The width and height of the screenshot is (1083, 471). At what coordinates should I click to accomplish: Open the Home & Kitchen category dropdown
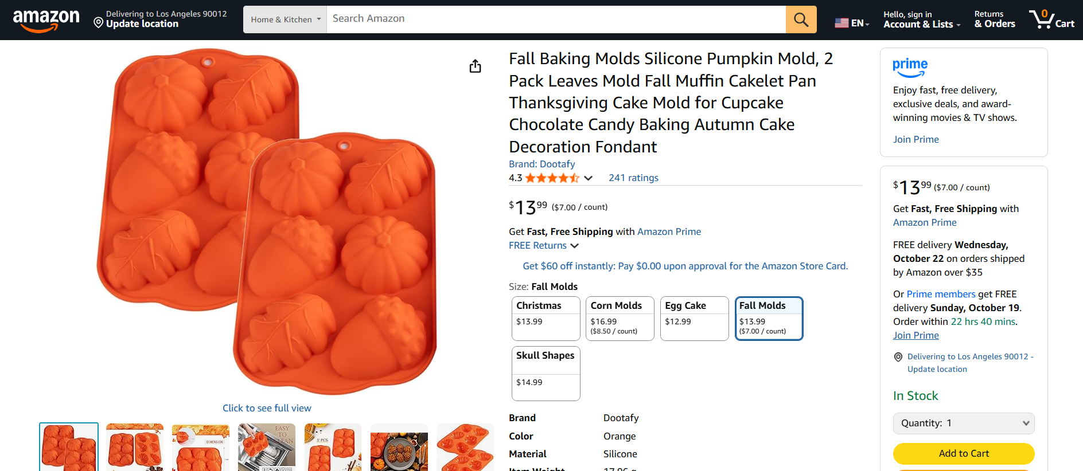pos(285,19)
